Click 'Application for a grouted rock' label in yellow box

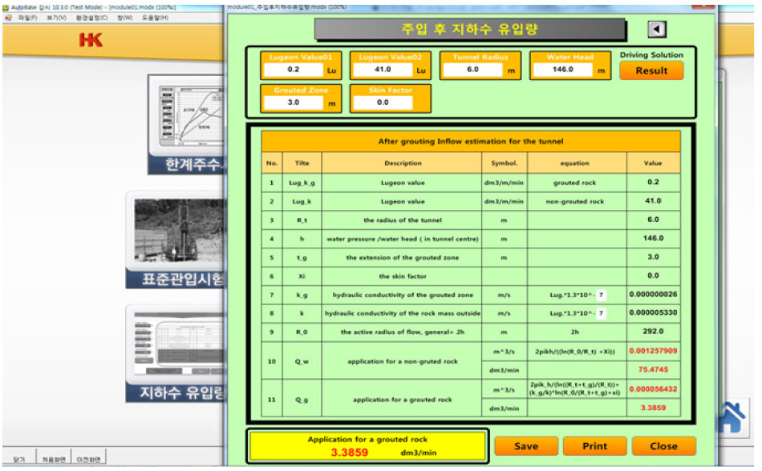367,440
